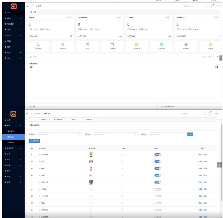This screenshot has width=223, height=218.
Task: Open the red shopping cart 商品 shortcut
Action: (87, 44)
